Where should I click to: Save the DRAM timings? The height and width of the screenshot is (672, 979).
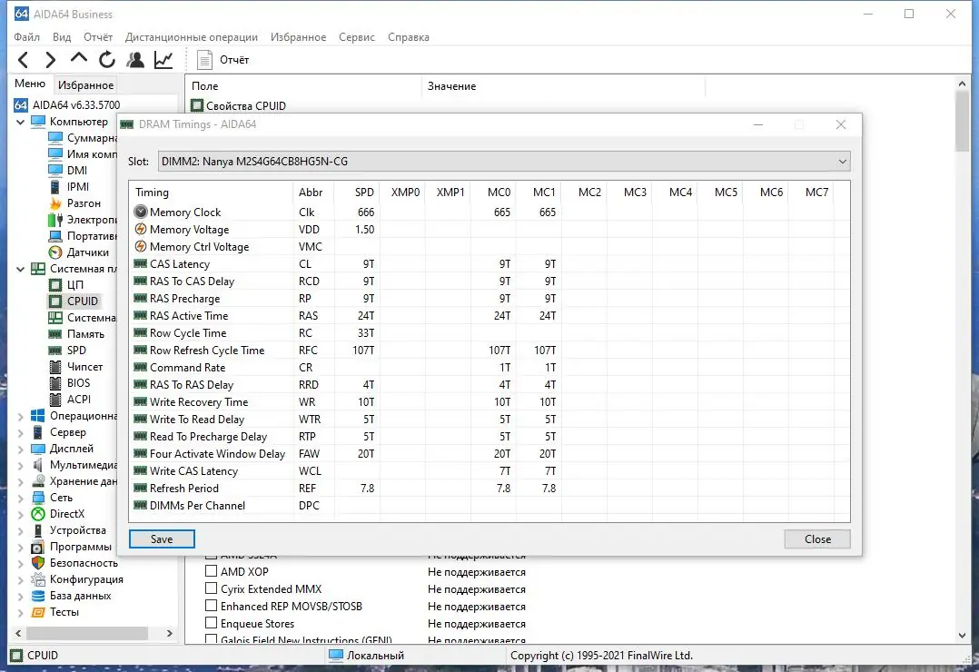pyautogui.click(x=162, y=539)
